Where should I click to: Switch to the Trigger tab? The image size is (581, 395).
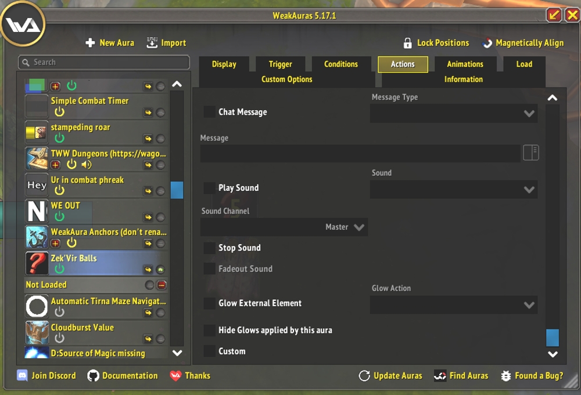click(280, 64)
